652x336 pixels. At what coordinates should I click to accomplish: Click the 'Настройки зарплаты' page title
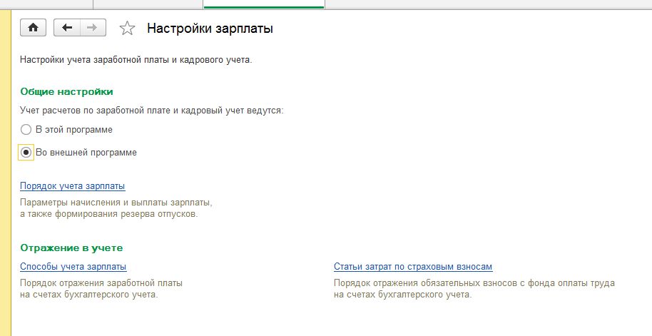[x=210, y=29]
